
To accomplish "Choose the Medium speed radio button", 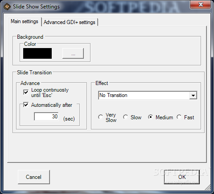I will click(x=151, y=117).
